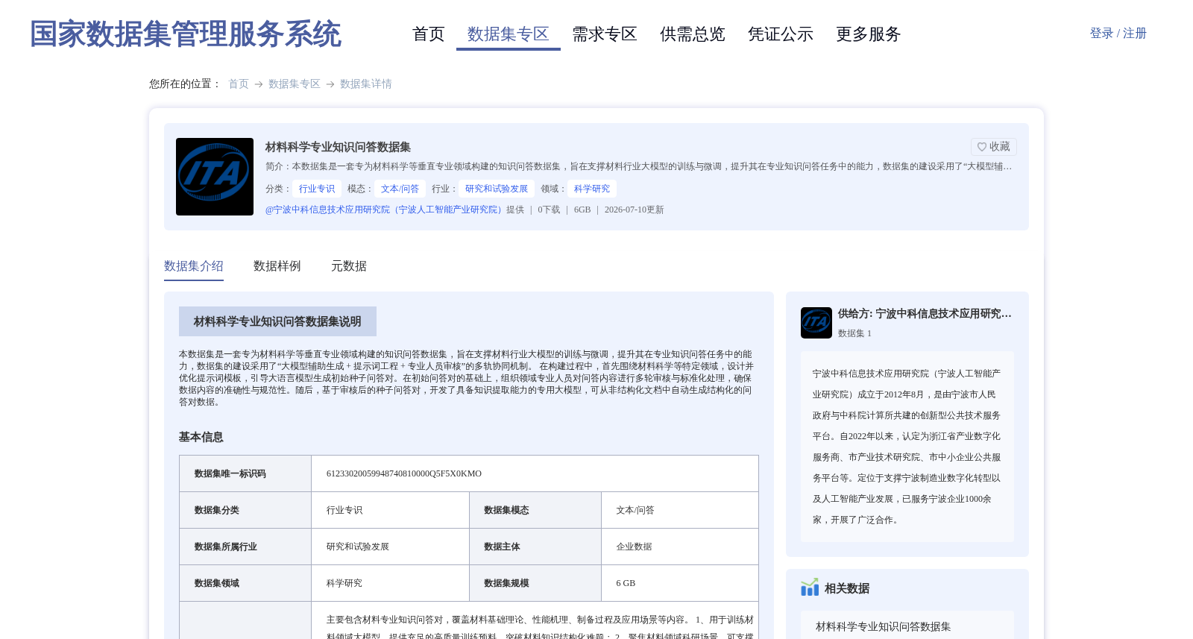Click the identifier value 61233020059948740810000Q5F5X0KMO
The height and width of the screenshot is (639, 1193).
click(x=404, y=473)
